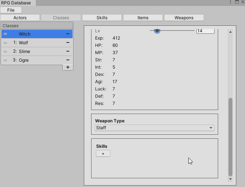This screenshot has height=187, width=245.
Task: Open the File menu
Action: [11, 10]
